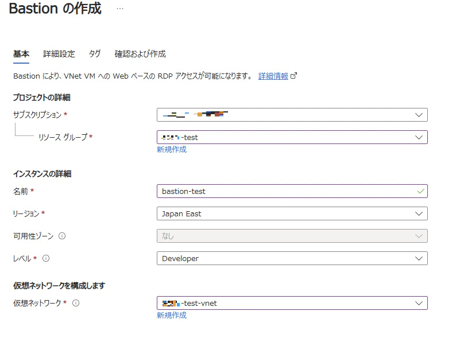Image resolution: width=464 pixels, height=342 pixels.
Task: Switch to the 詳細設定 tab
Action: [59, 54]
